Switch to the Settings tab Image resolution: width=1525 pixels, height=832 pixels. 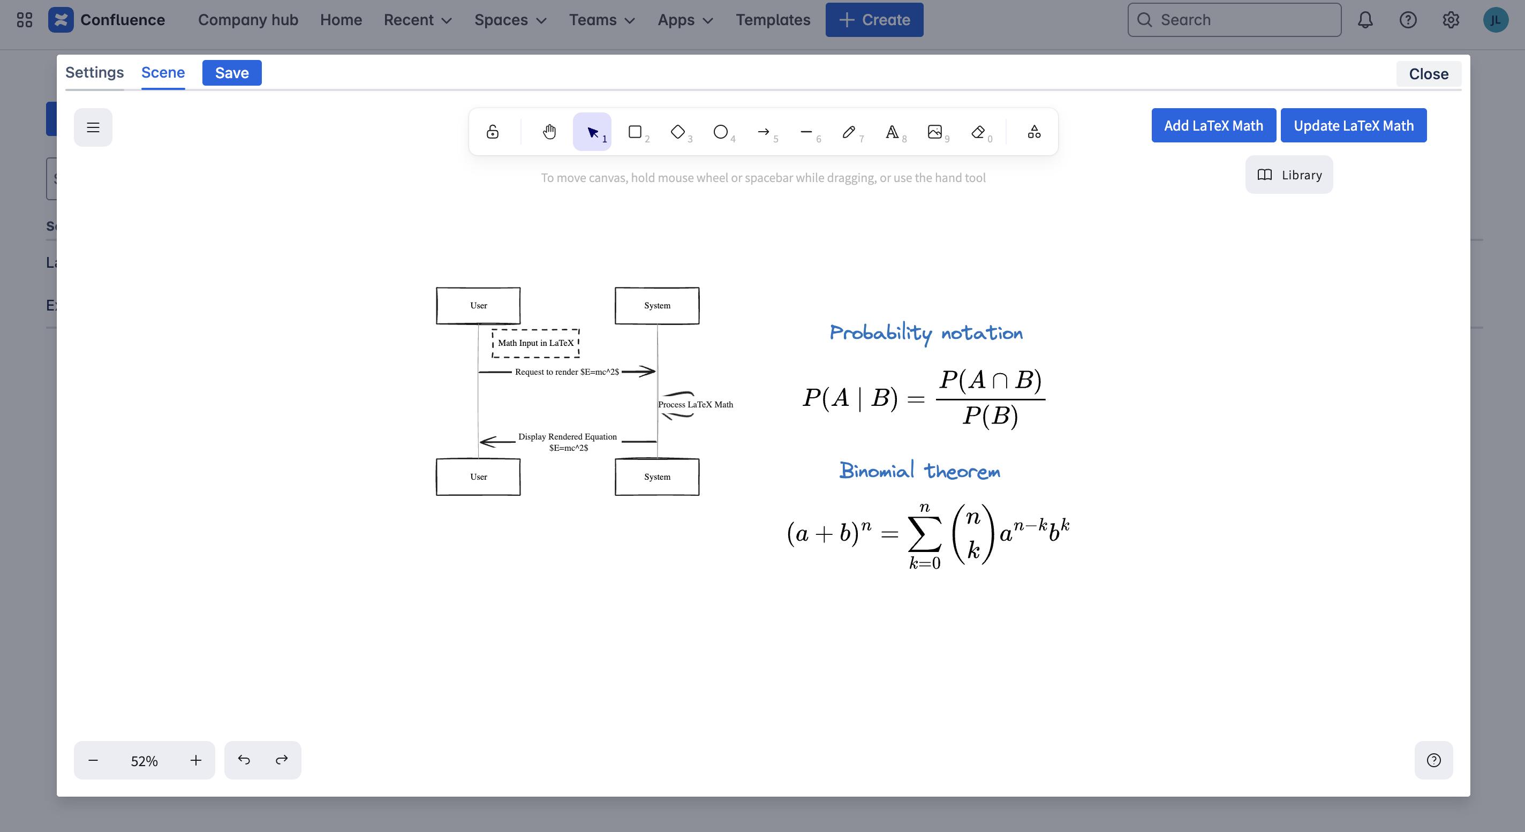coord(94,72)
